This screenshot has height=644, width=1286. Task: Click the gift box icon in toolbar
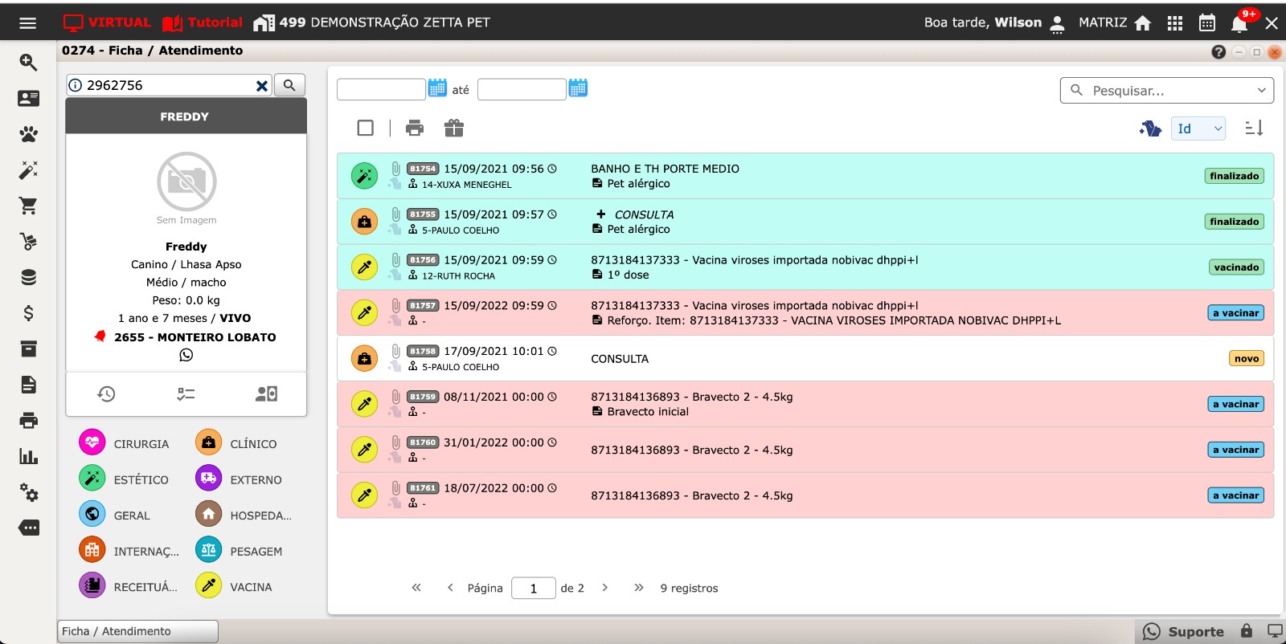(454, 128)
